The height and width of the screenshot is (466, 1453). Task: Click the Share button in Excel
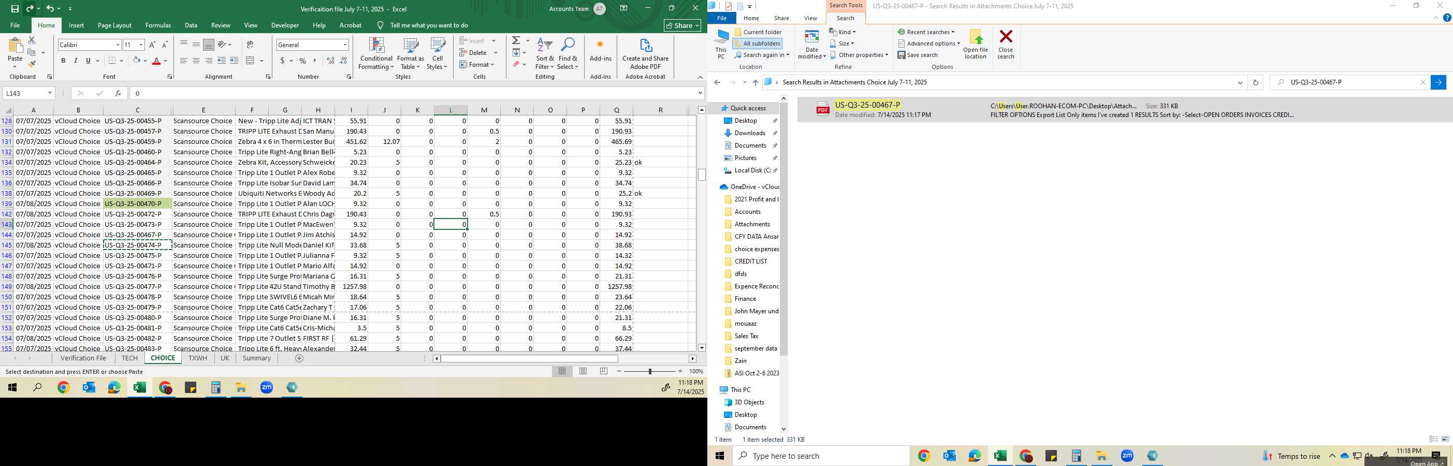(x=682, y=25)
